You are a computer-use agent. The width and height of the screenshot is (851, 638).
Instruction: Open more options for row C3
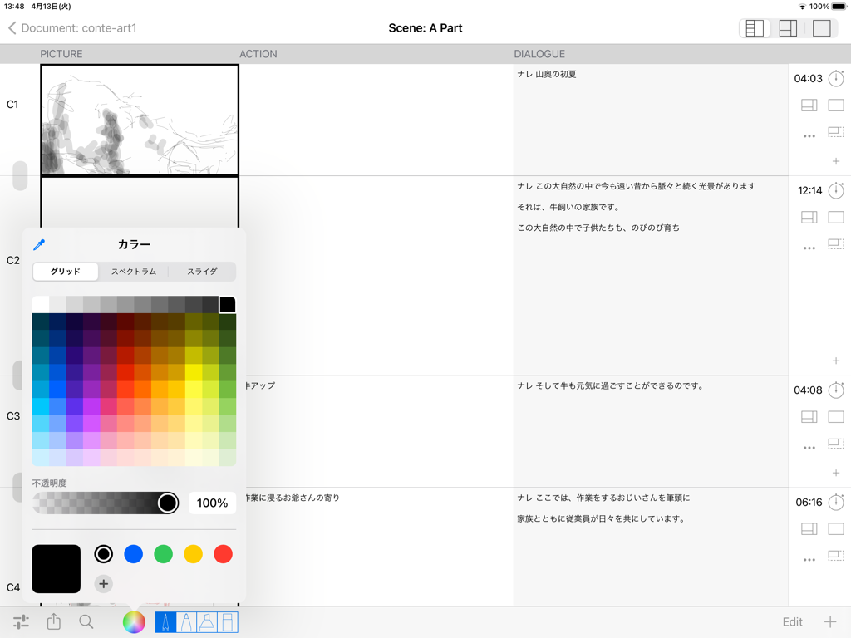(x=809, y=447)
